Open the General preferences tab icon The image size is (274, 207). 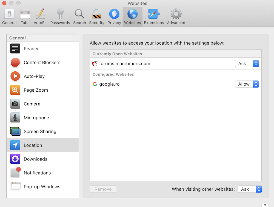(x=9, y=14)
